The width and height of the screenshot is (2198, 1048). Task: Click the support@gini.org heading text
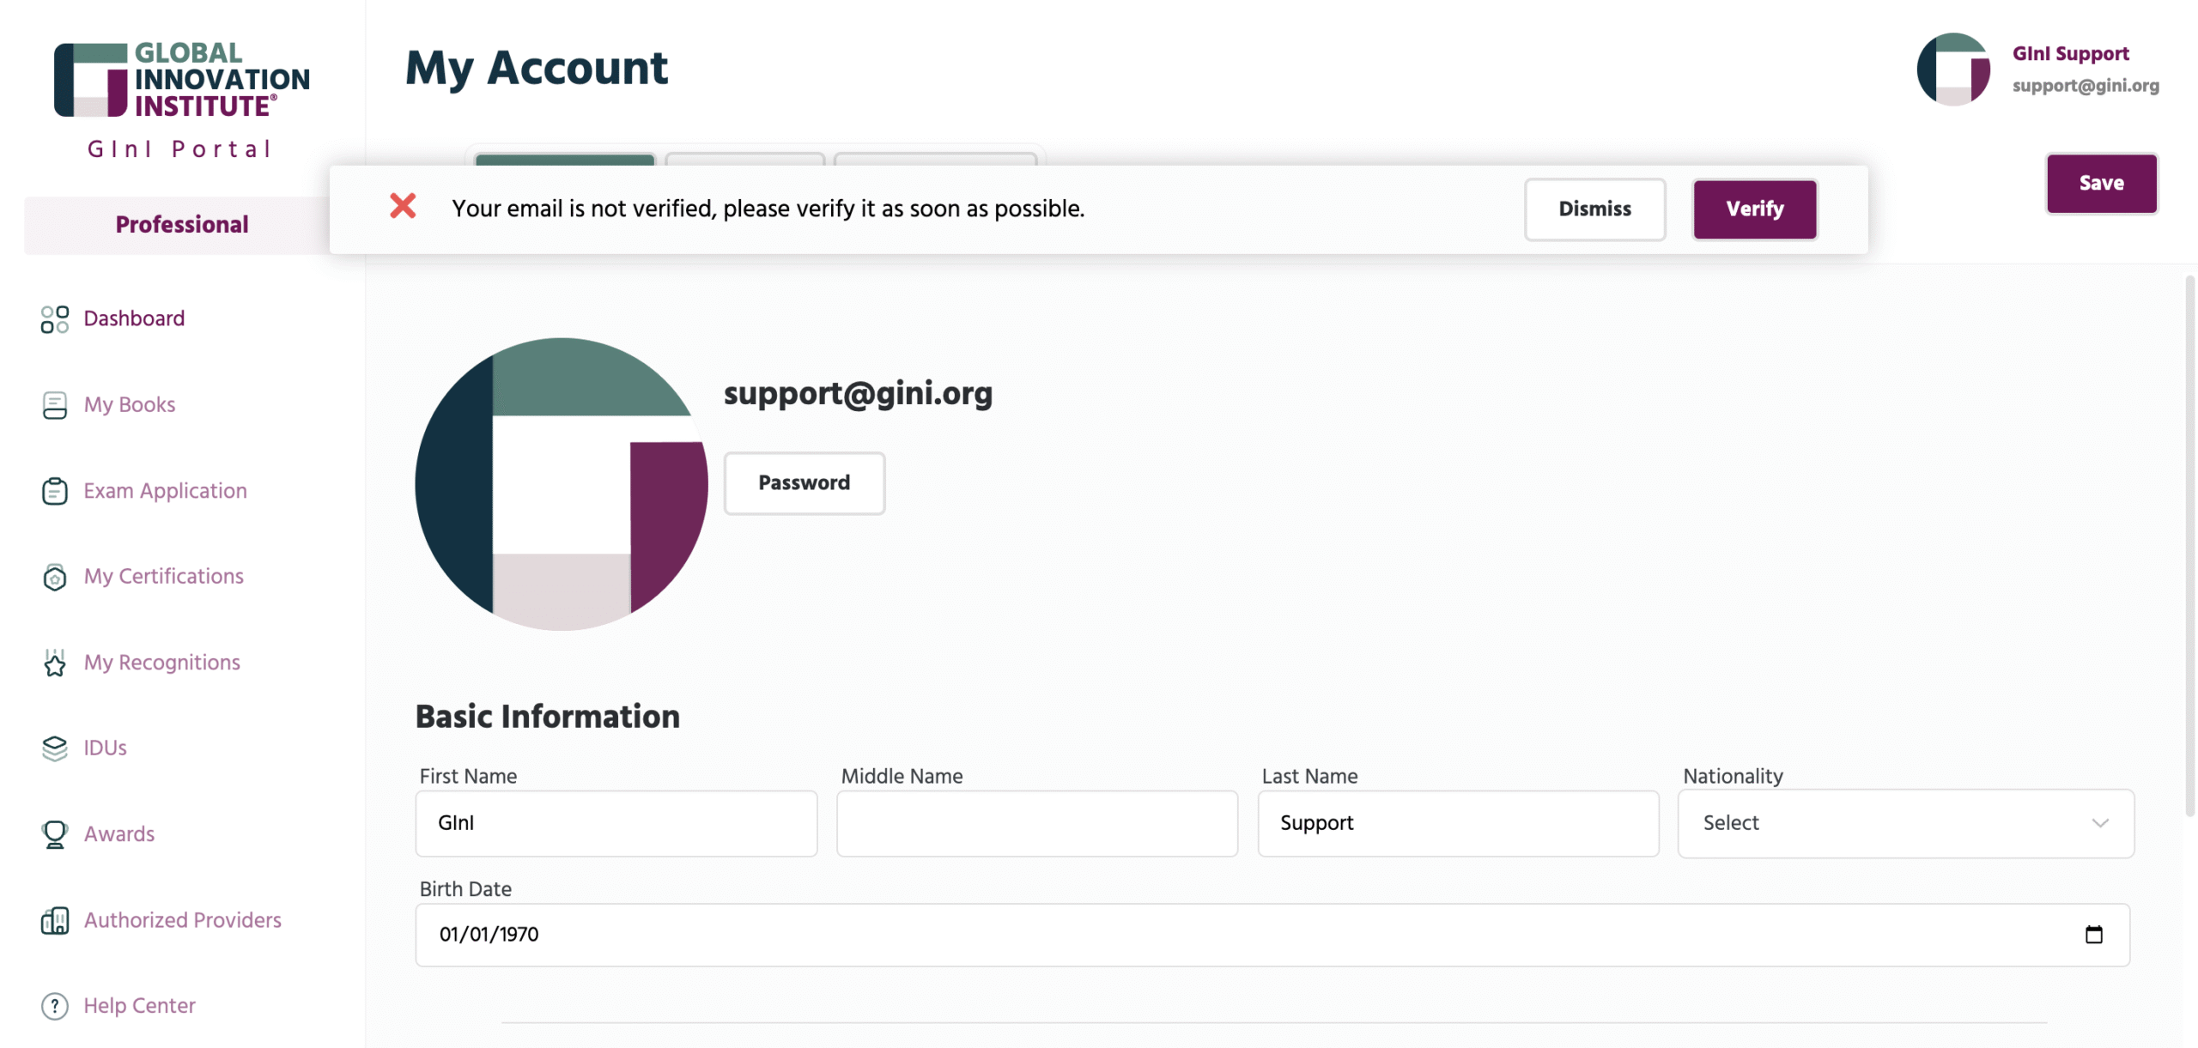coord(858,393)
